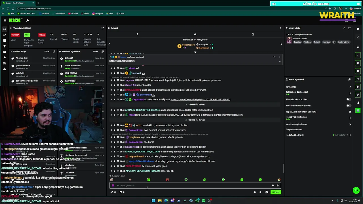Open Filtre in Etkinlik Akışı panel
This screenshot has height=204, width=363.
[47, 52]
